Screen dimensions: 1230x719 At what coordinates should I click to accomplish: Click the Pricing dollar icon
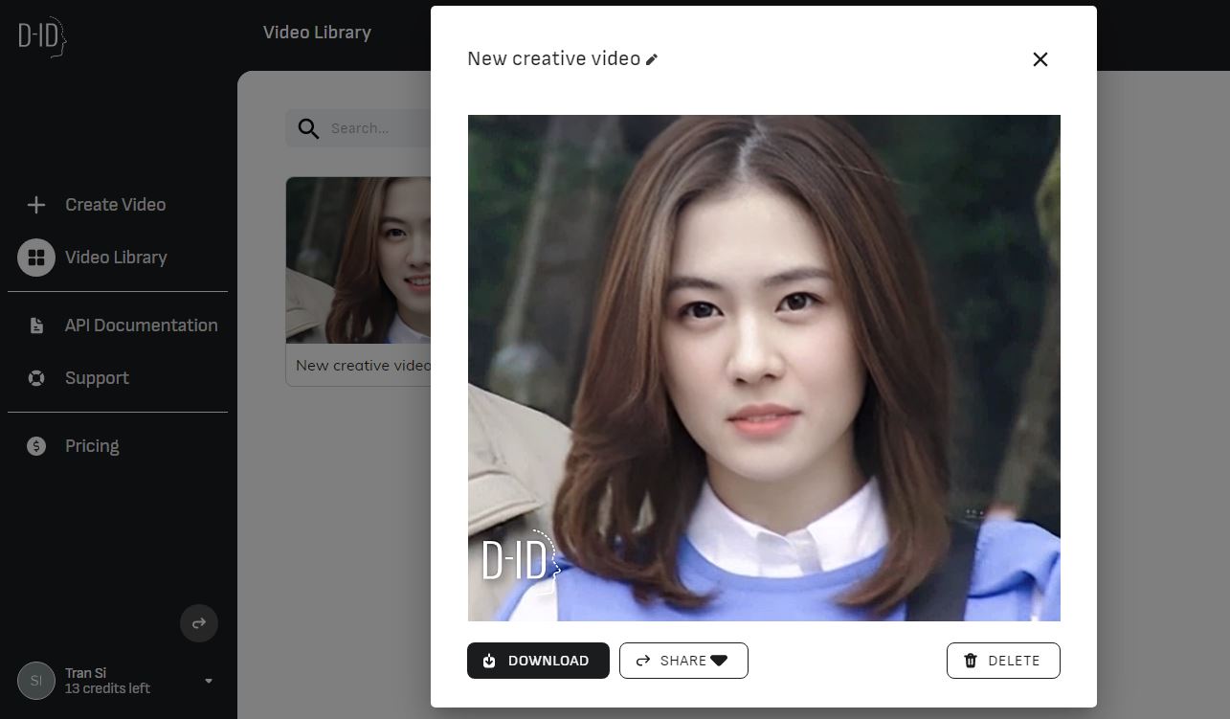(36, 446)
